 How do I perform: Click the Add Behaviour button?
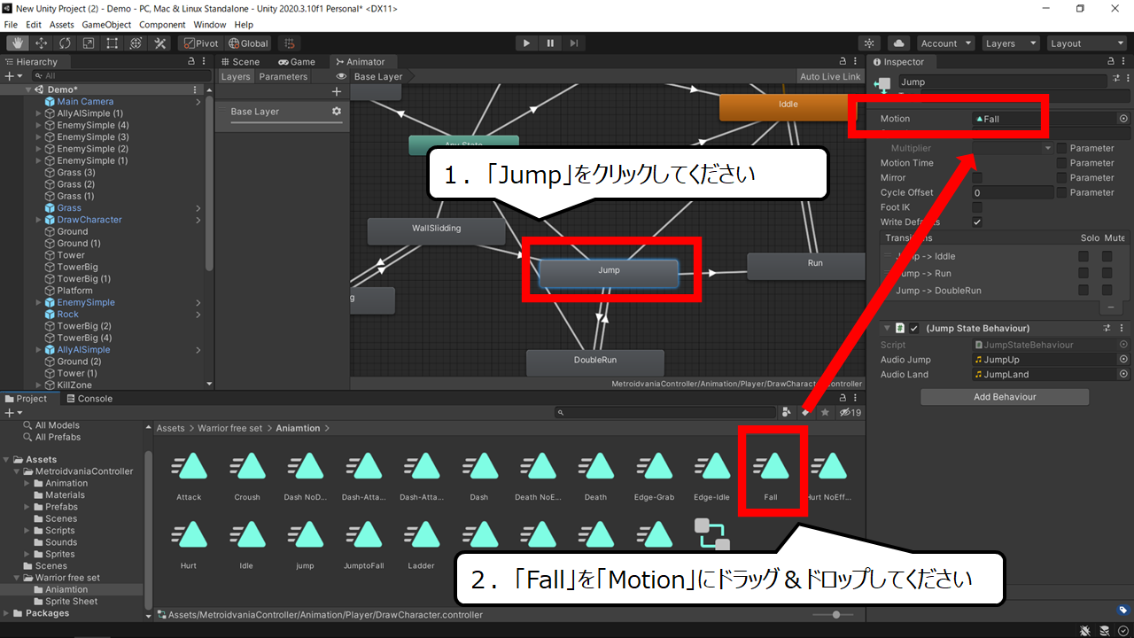(x=1005, y=397)
